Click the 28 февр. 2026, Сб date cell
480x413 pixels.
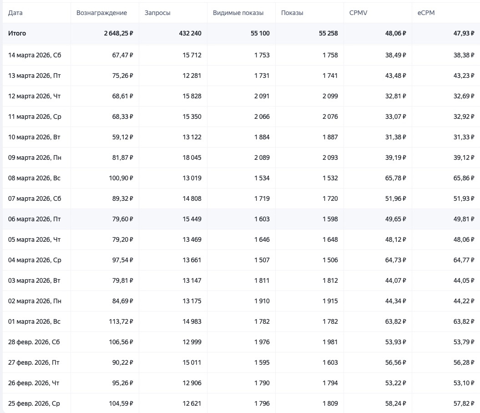(x=34, y=342)
